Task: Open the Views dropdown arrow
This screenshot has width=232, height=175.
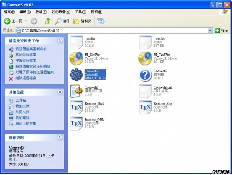Action: pyautogui.click(x=105, y=21)
